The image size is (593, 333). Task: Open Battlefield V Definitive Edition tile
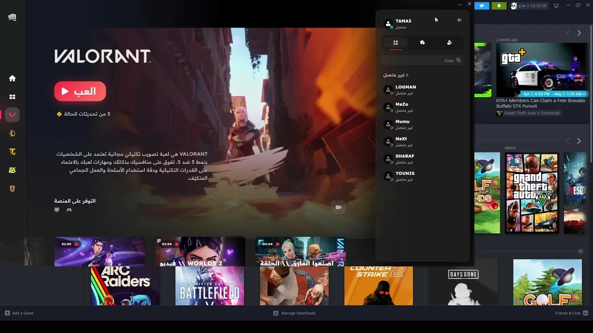pos(209,286)
